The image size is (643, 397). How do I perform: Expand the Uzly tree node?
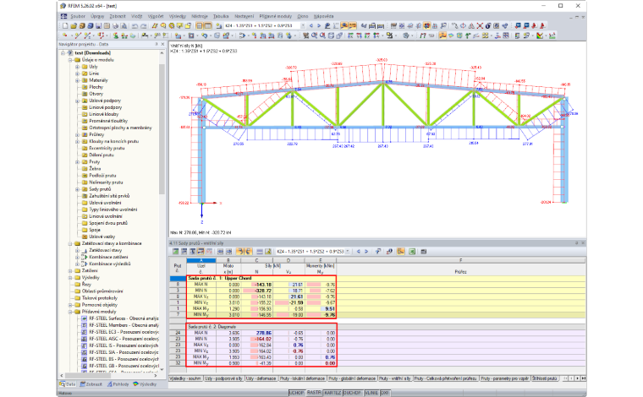(x=77, y=67)
